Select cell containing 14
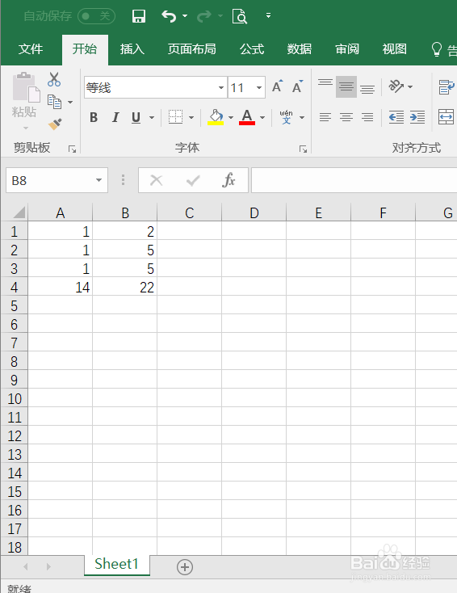Viewport: 457px width, 593px height. click(61, 288)
